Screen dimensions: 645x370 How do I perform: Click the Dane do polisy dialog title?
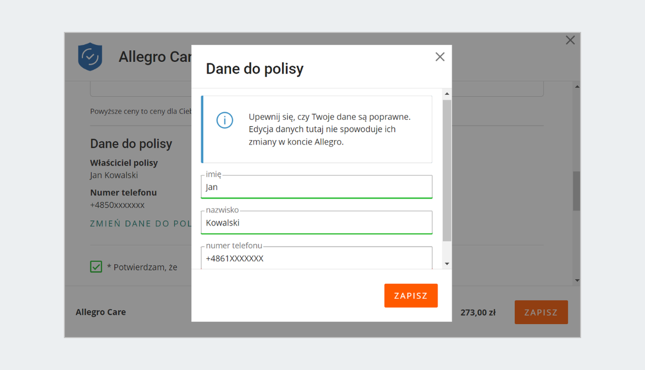[254, 68]
